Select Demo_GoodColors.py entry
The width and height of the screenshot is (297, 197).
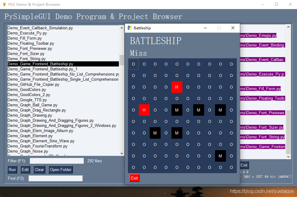click(63, 89)
